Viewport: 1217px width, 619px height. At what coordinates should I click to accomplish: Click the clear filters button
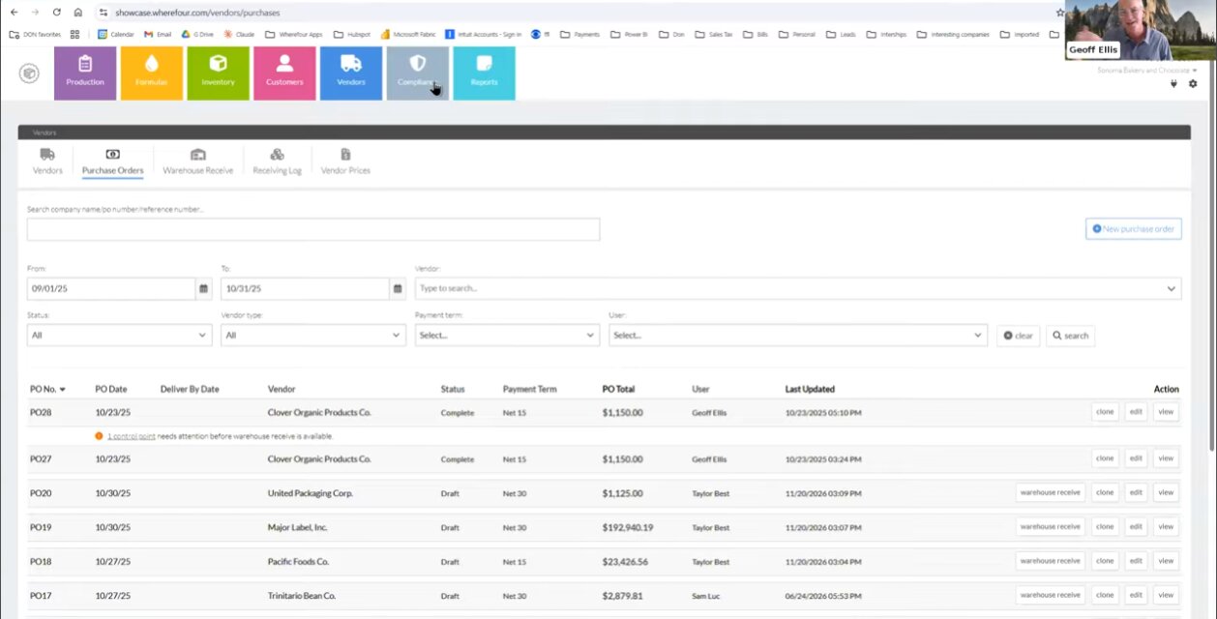coord(1018,336)
